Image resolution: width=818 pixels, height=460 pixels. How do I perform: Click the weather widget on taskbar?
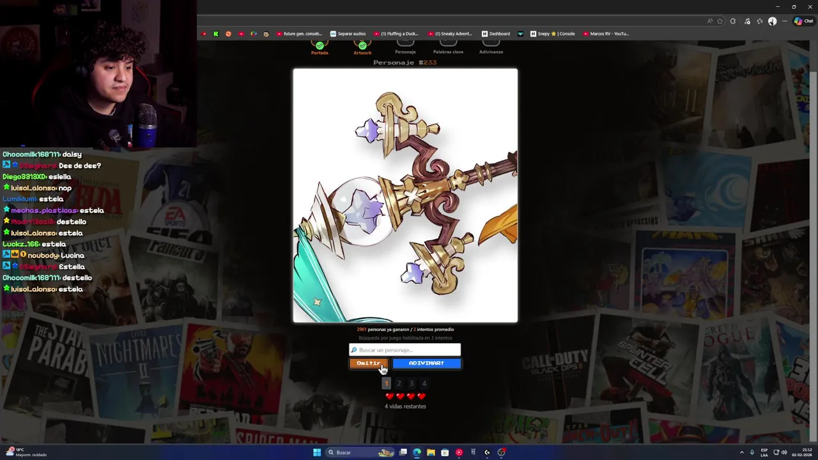coord(27,452)
